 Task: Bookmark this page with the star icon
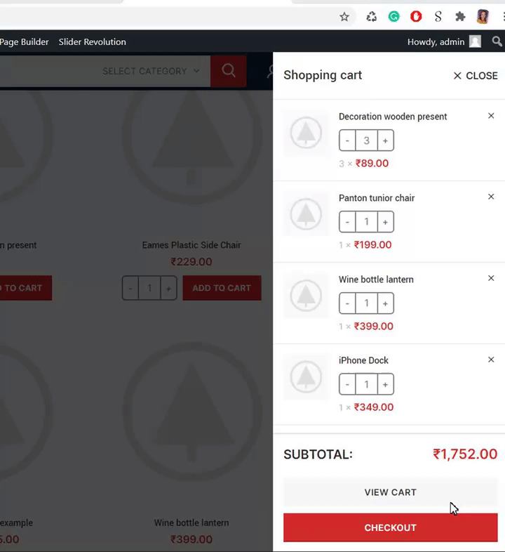point(344,17)
